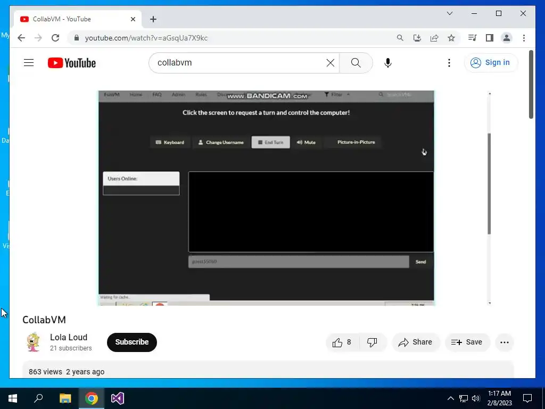Go to YouTube home via logo
Image resolution: width=545 pixels, height=409 pixels.
[x=72, y=63]
